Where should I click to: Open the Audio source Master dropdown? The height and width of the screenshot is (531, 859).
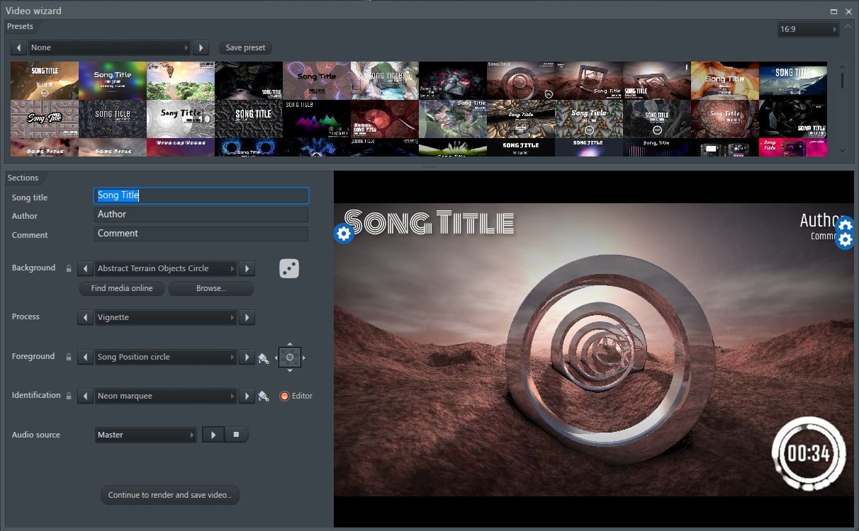[146, 435]
